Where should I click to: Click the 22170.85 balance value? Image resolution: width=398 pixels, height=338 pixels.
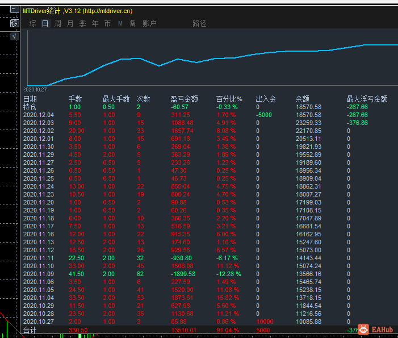308,131
